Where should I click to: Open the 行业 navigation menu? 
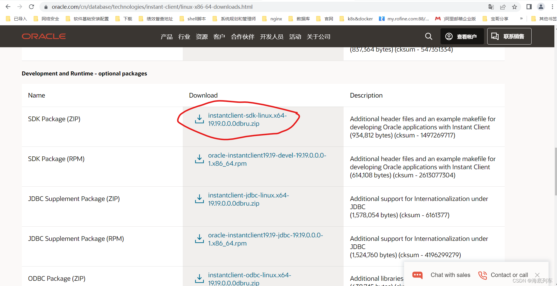click(184, 37)
